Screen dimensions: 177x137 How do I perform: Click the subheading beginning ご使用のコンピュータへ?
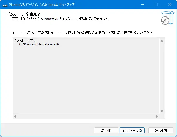[61, 19]
